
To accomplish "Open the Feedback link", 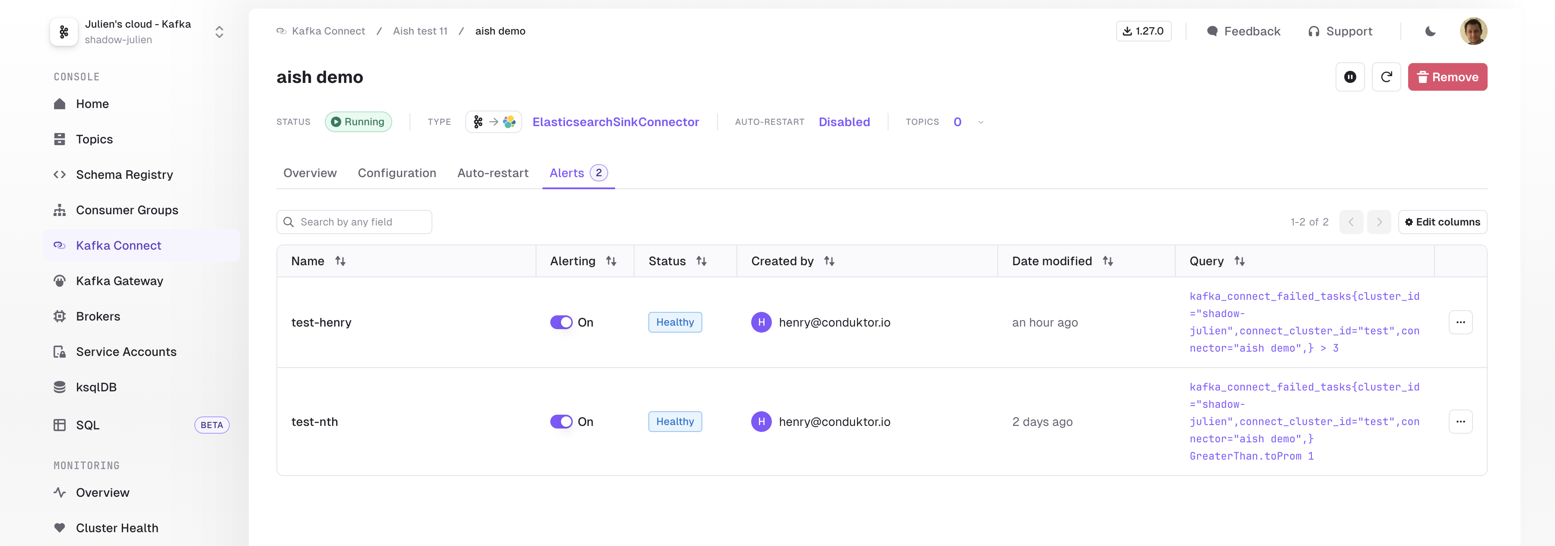I will tap(1244, 32).
